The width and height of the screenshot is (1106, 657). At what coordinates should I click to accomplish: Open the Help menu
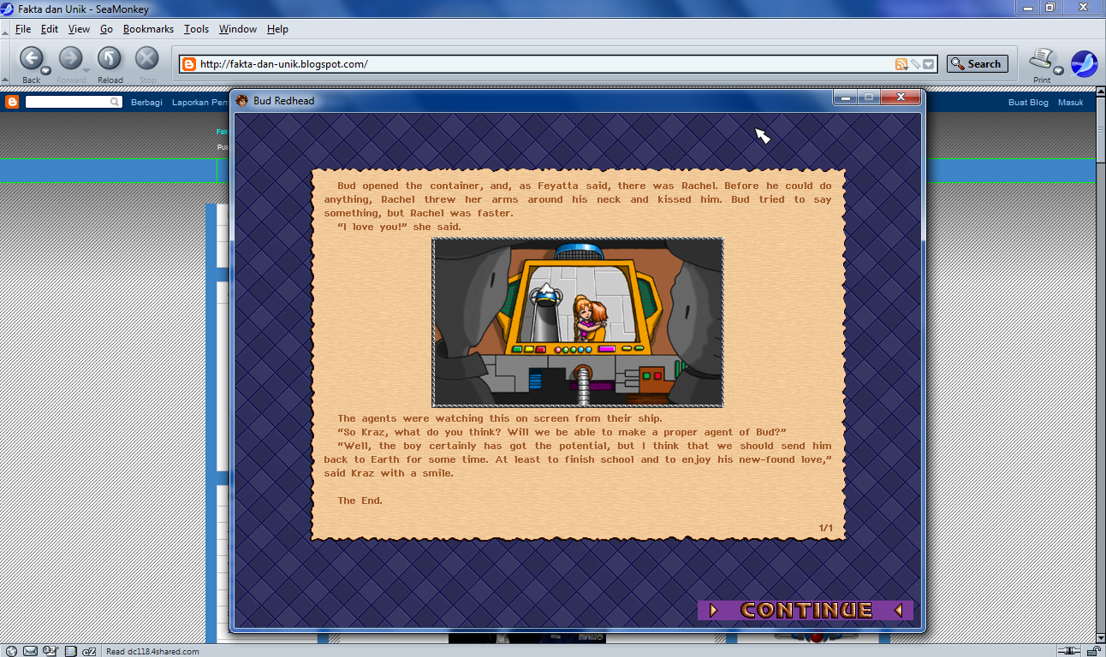coord(277,29)
